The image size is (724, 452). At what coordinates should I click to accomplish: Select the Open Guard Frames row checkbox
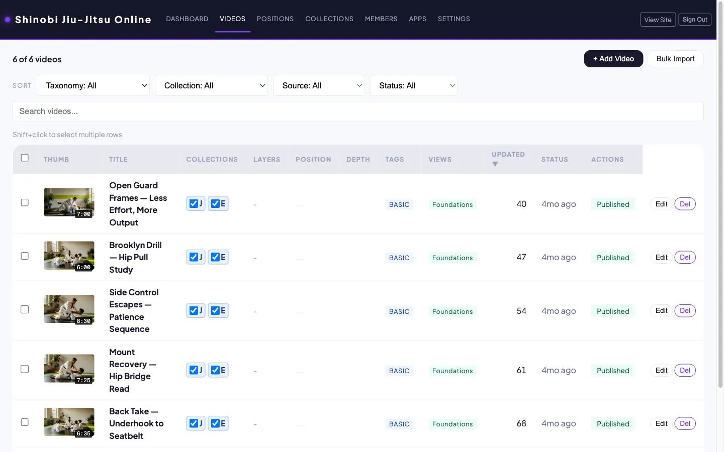click(x=25, y=202)
